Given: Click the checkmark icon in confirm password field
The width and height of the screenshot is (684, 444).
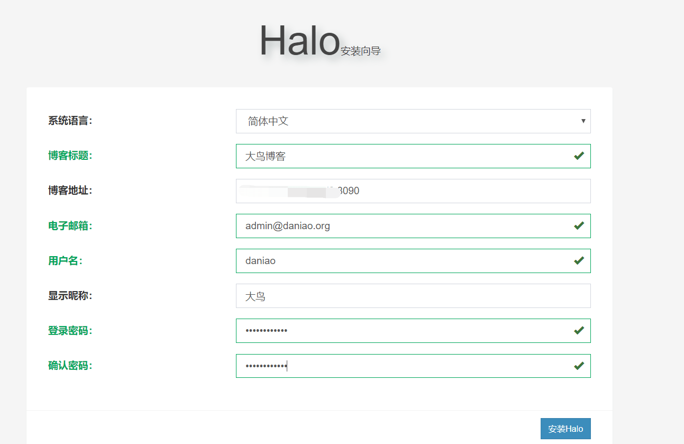Looking at the screenshot, I should pyautogui.click(x=579, y=365).
